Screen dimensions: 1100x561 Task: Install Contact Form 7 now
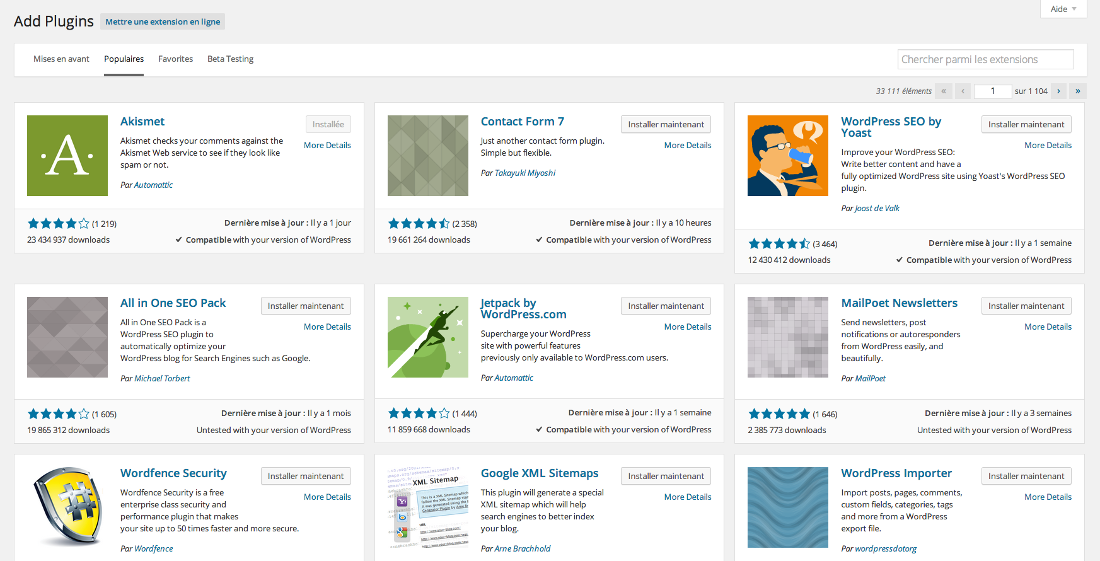pos(666,124)
